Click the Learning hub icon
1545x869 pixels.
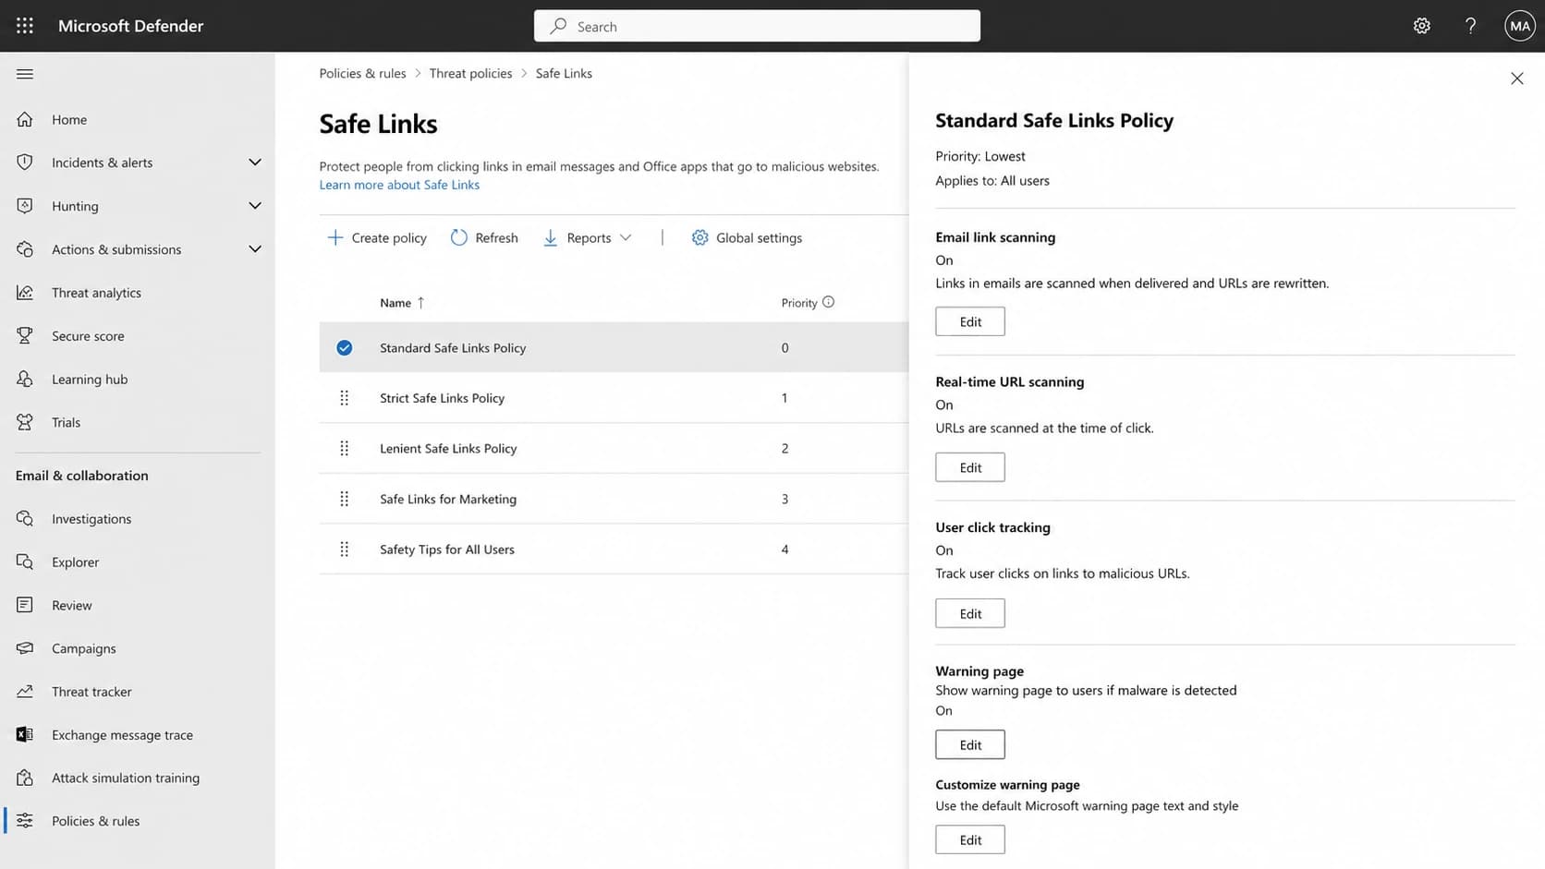coord(25,380)
